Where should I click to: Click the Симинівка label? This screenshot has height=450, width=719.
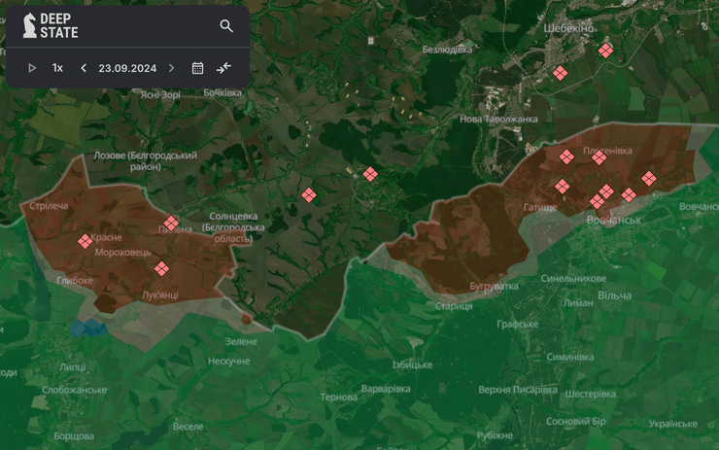570,357
